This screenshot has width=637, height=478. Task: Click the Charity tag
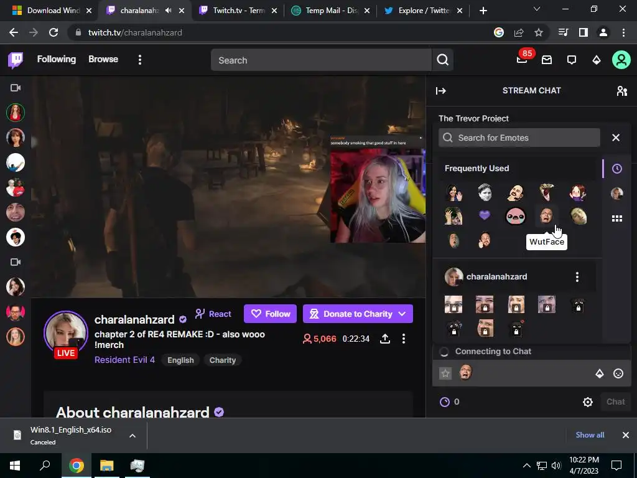tap(222, 360)
